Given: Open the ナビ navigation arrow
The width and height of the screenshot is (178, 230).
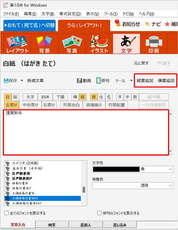Looking at the screenshot, I should 153,24.
